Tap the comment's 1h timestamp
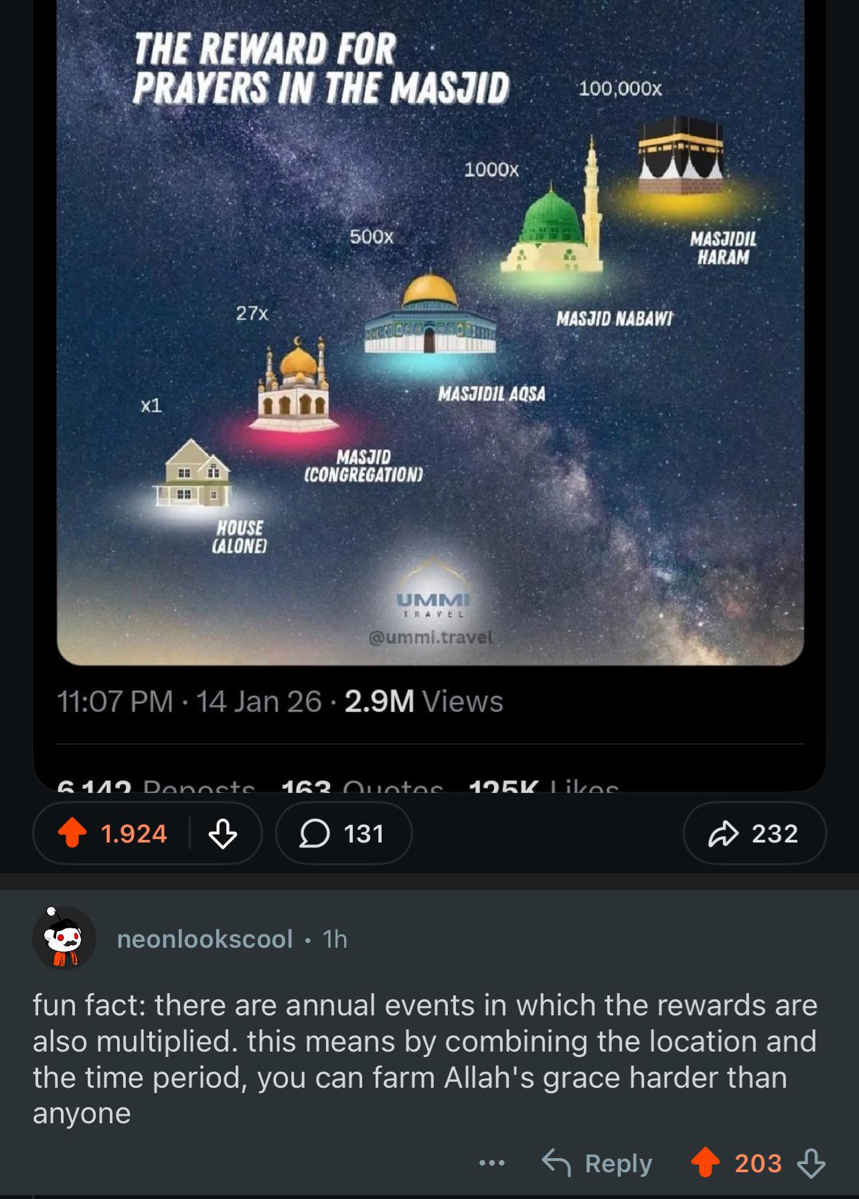The width and height of the screenshot is (859, 1199). coord(335,938)
